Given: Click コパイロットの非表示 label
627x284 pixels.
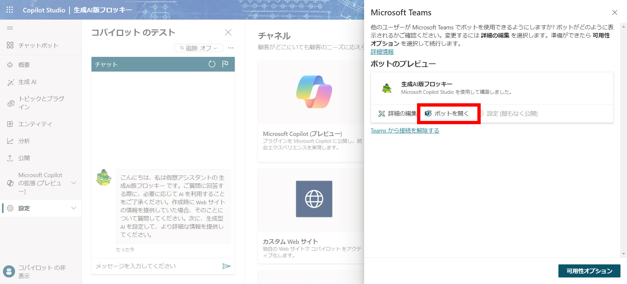Looking at the screenshot, I should (42, 272).
